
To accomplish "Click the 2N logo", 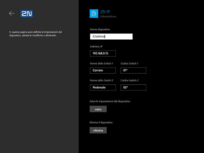I will coord(27,13).
